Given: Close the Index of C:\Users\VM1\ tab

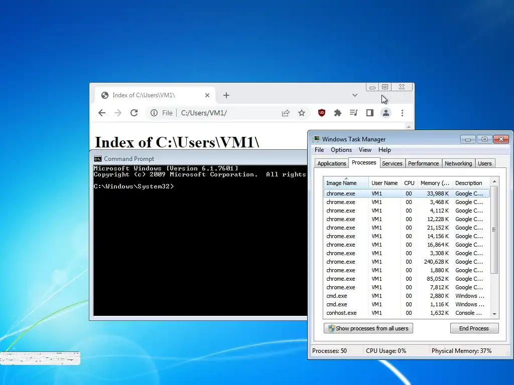Looking at the screenshot, I should click(x=207, y=95).
